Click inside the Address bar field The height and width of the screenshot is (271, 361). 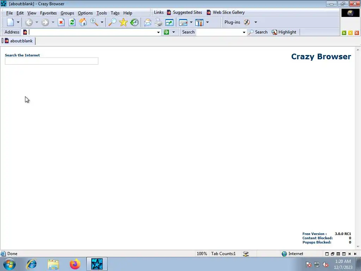point(92,32)
